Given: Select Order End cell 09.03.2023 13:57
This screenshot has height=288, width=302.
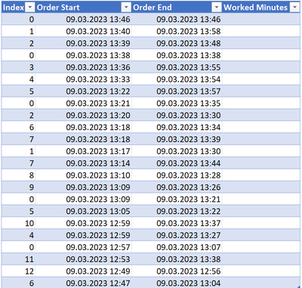Looking at the screenshot, I should pyautogui.click(x=177, y=91).
